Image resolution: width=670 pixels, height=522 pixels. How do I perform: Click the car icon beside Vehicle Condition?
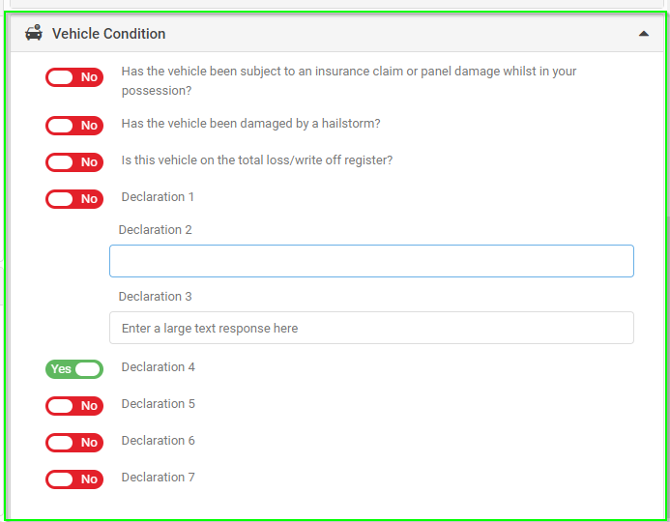coord(34,33)
